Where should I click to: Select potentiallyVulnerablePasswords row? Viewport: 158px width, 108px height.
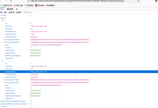(79, 101)
